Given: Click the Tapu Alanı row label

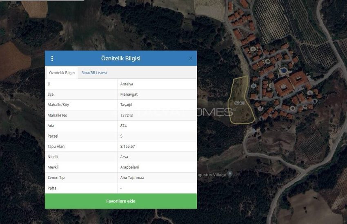Looking at the screenshot, I should 56,146.
